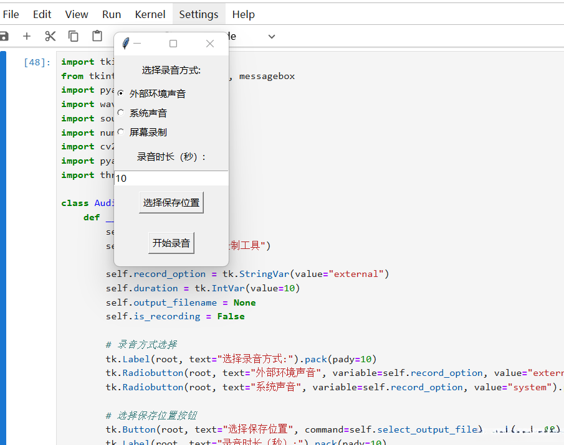The height and width of the screenshot is (445, 564).
Task: Select the 外部环境声音 radio option
Action: 121,93
